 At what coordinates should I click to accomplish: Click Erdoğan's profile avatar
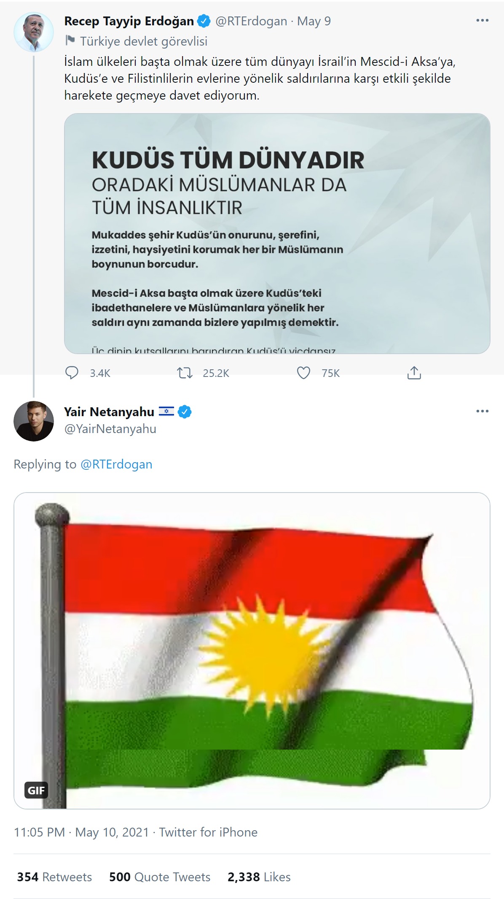[34, 32]
